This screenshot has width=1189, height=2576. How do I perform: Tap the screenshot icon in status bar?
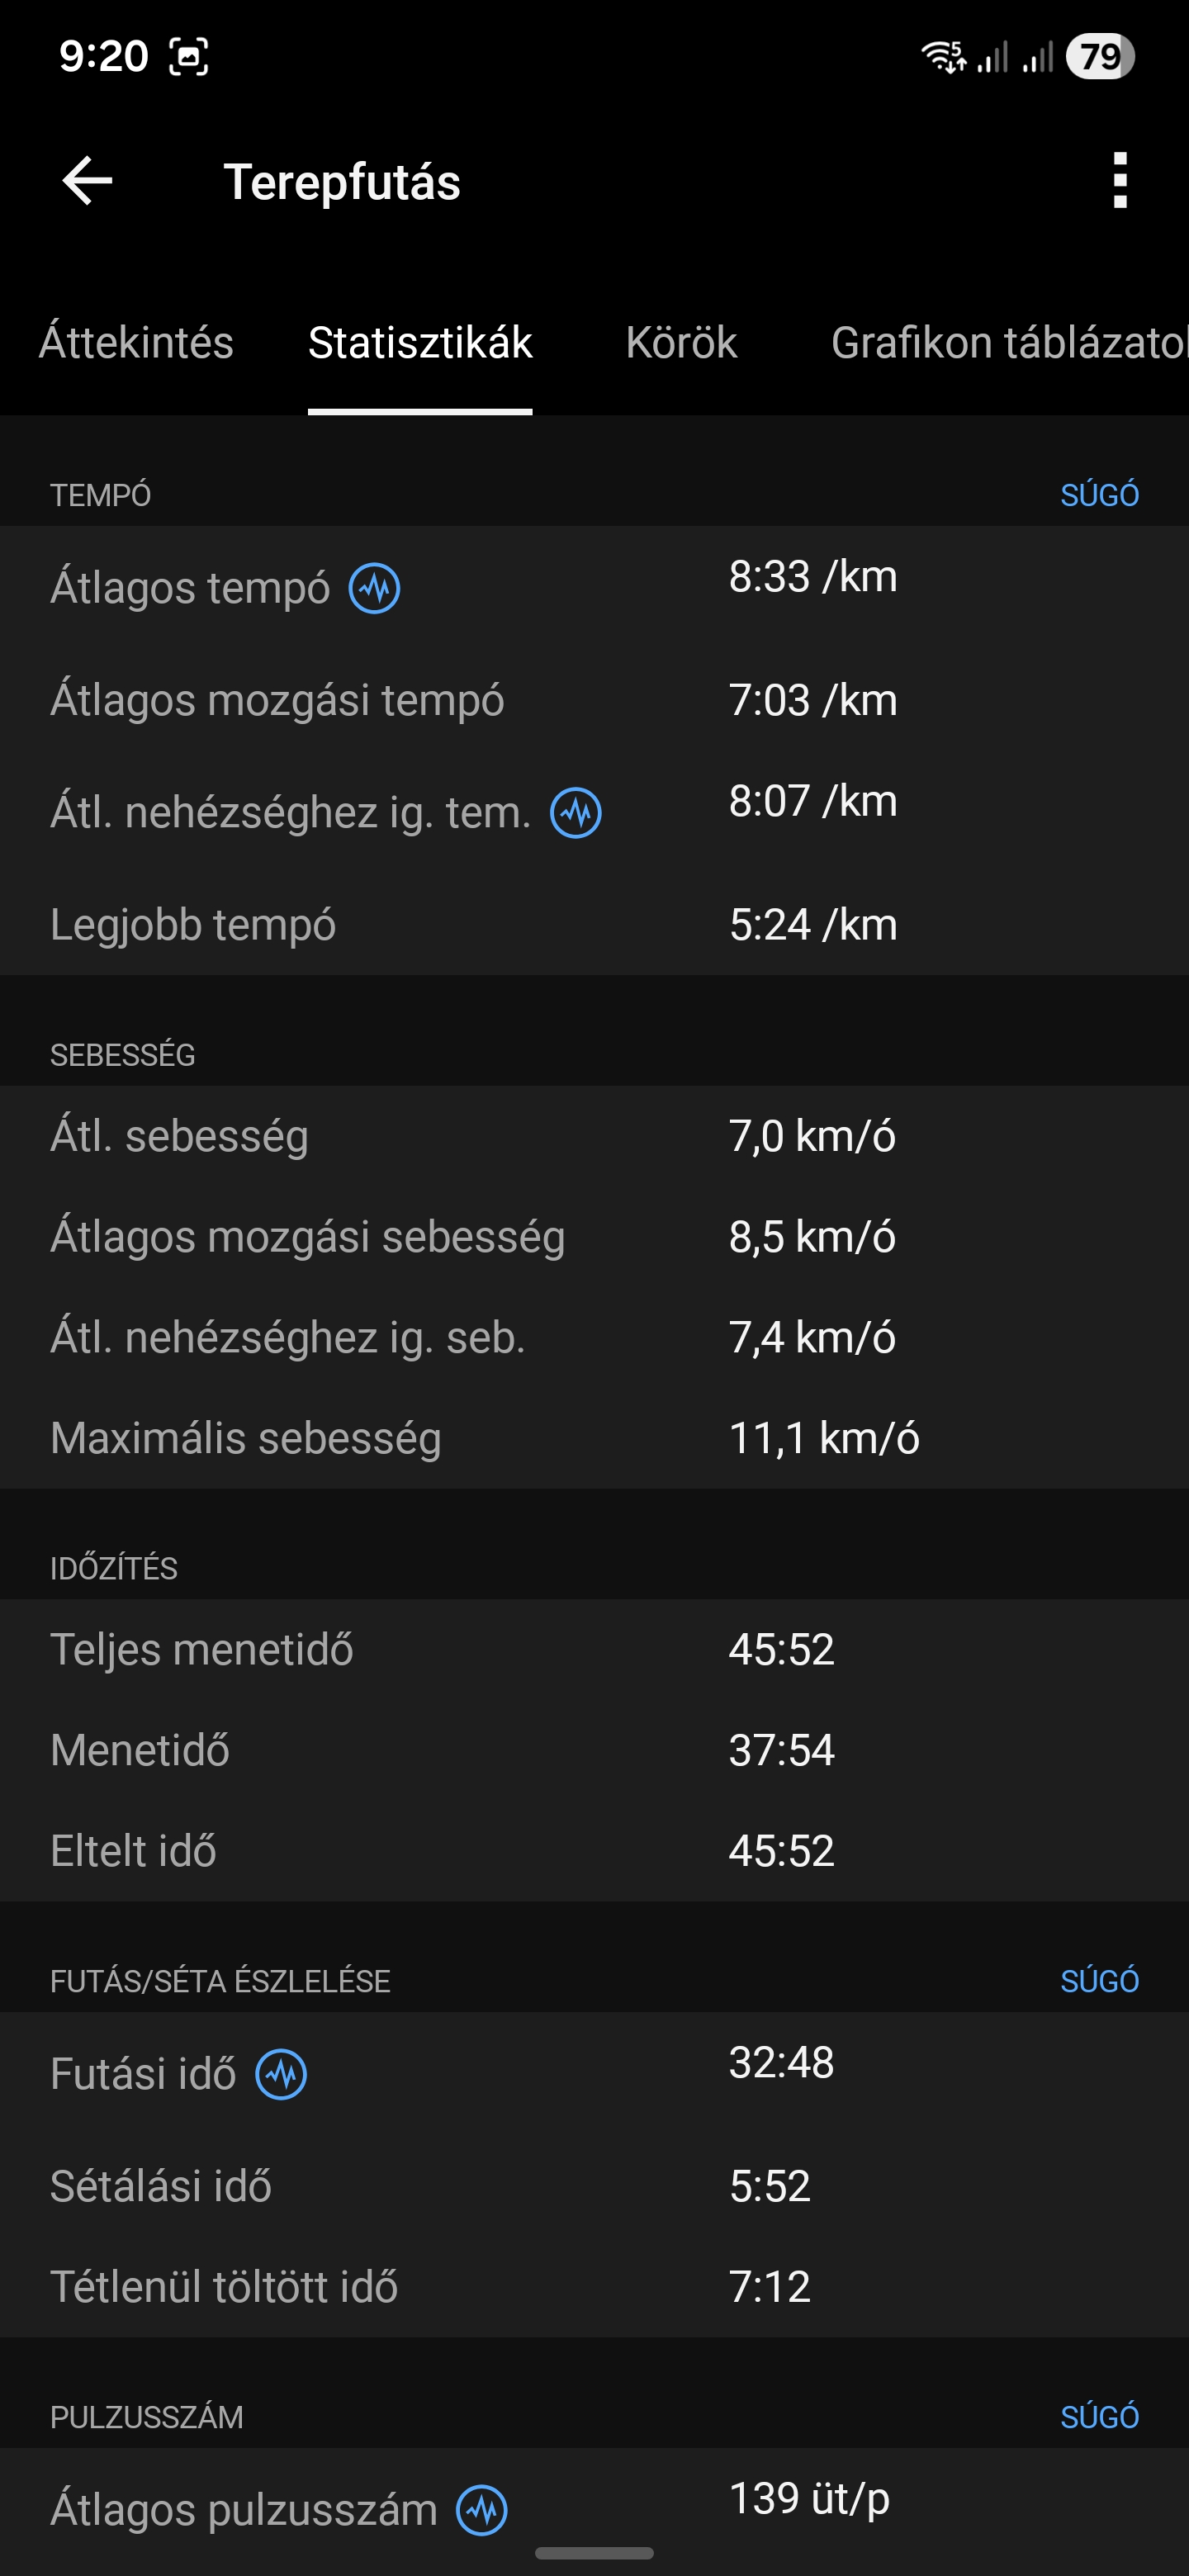click(189, 56)
